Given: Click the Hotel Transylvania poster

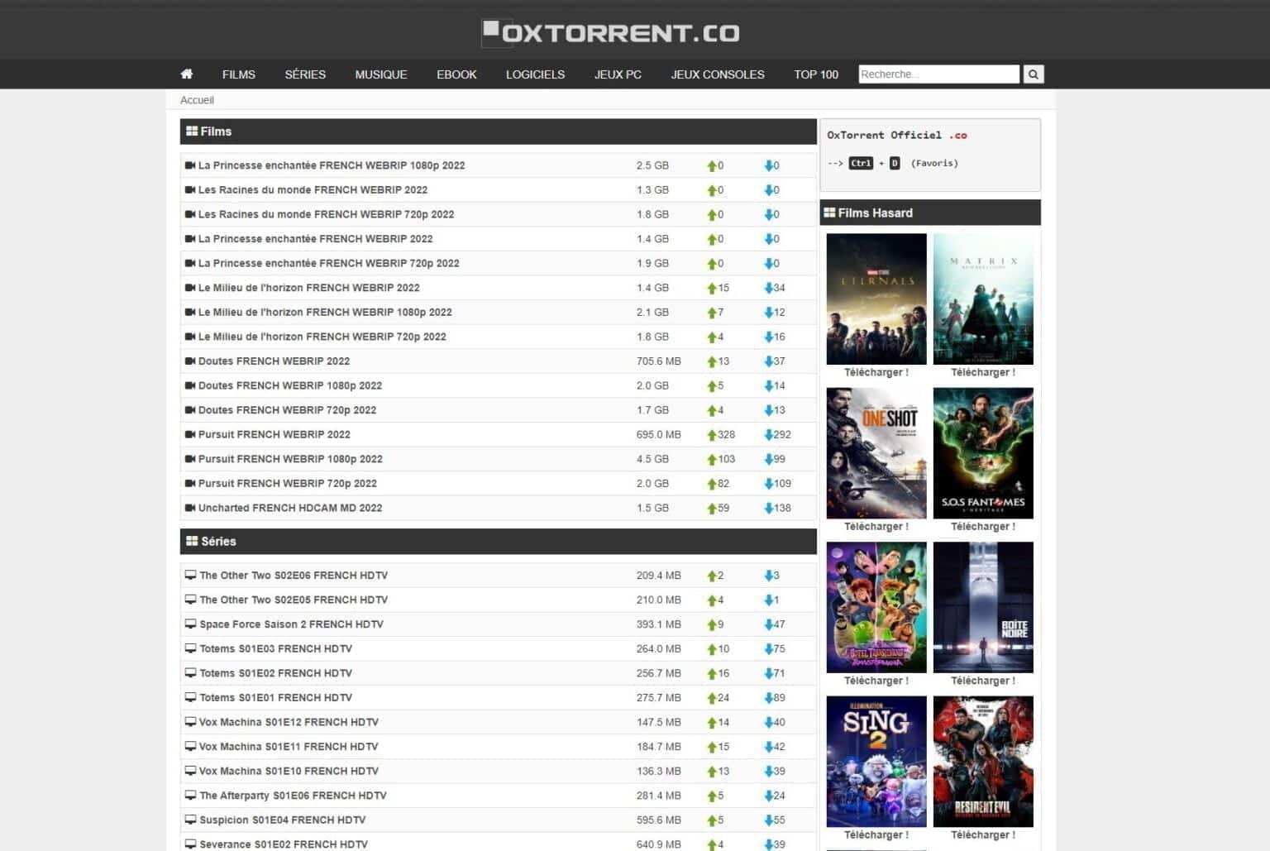Looking at the screenshot, I should 876,607.
